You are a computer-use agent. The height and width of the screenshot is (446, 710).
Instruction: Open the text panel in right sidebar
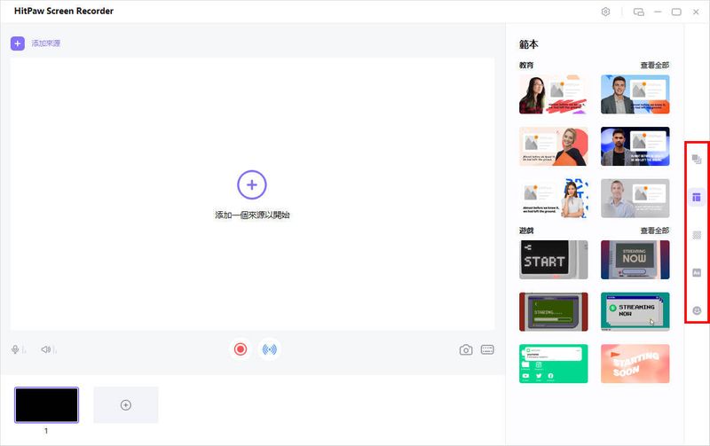click(x=697, y=272)
